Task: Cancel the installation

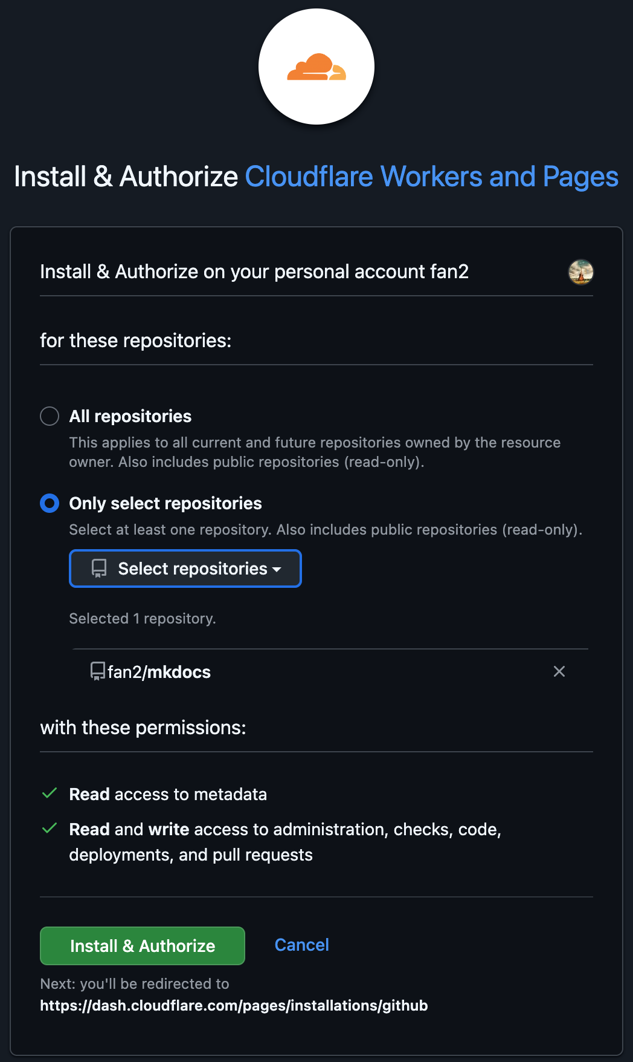Action: click(x=301, y=945)
